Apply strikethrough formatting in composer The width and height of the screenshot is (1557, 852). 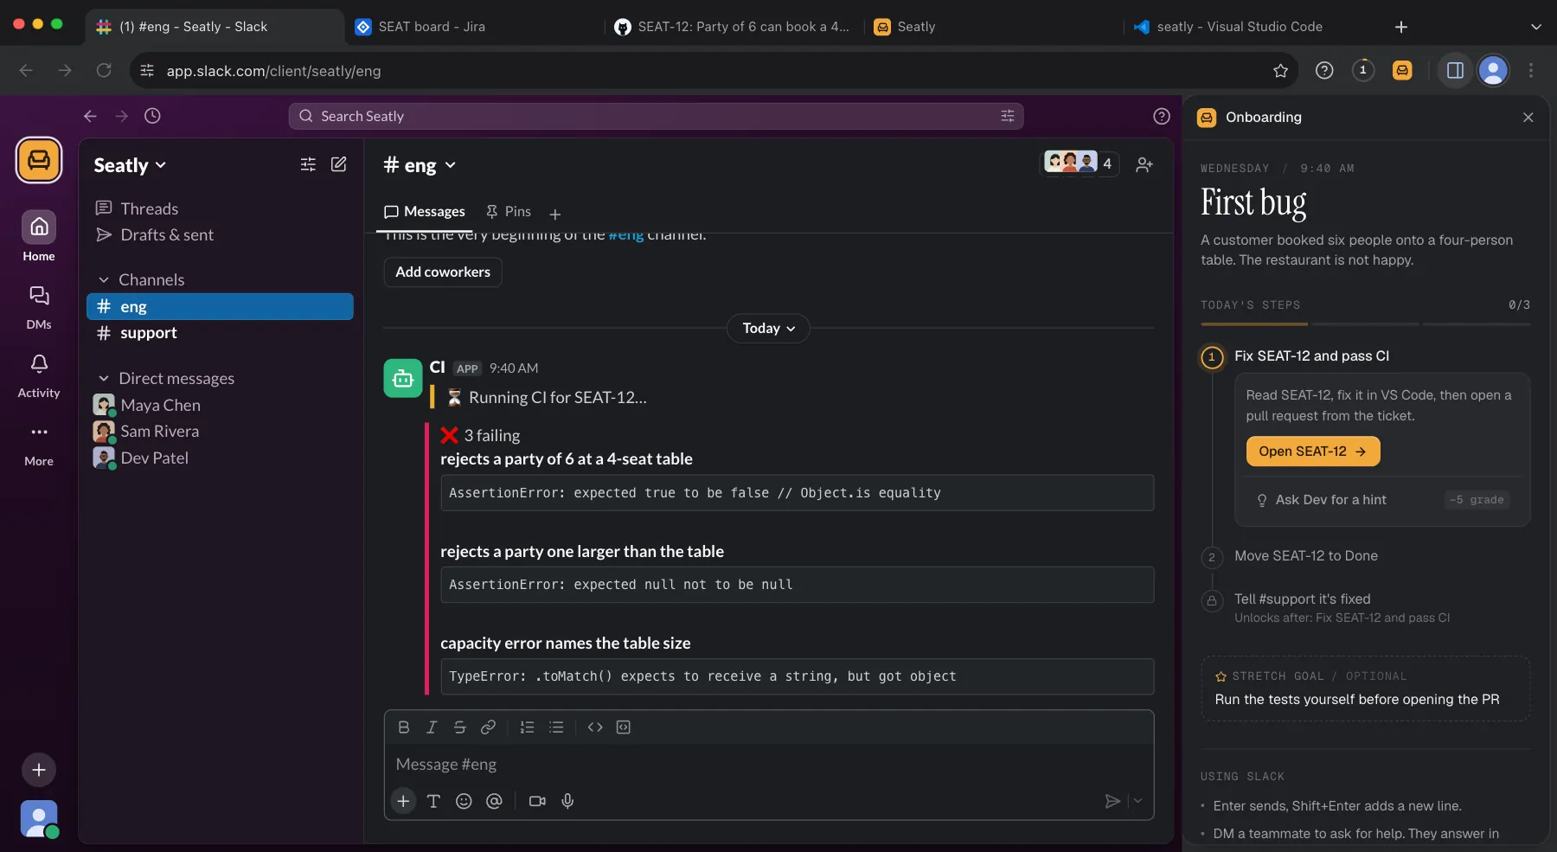[x=460, y=727]
